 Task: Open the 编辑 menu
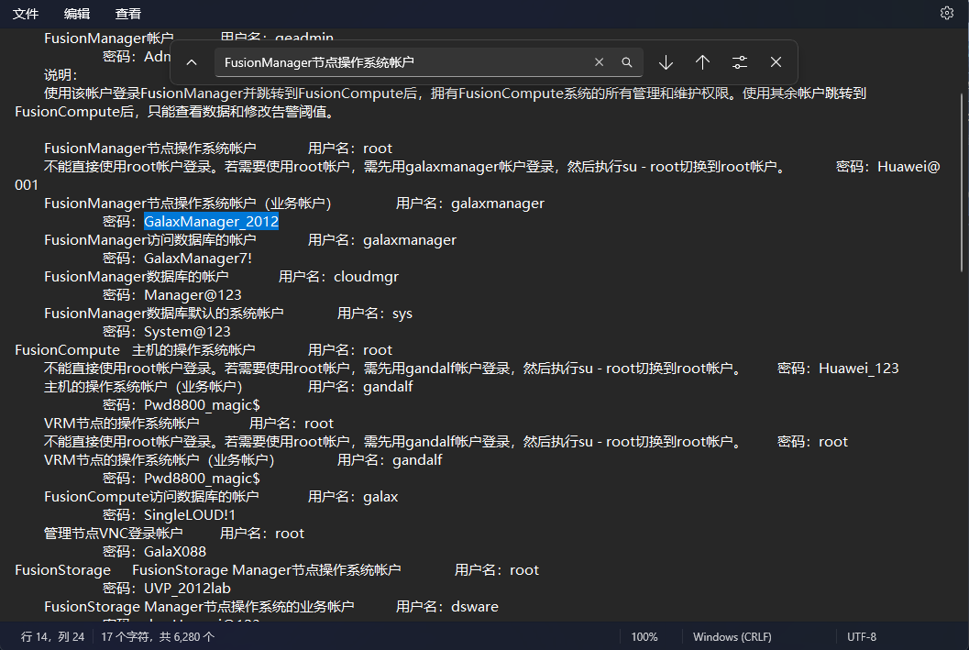(77, 14)
